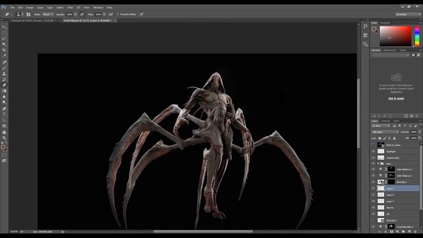Screen dimensions: 423x238
Task: Open the Window menu
Action: tap(98, 7)
